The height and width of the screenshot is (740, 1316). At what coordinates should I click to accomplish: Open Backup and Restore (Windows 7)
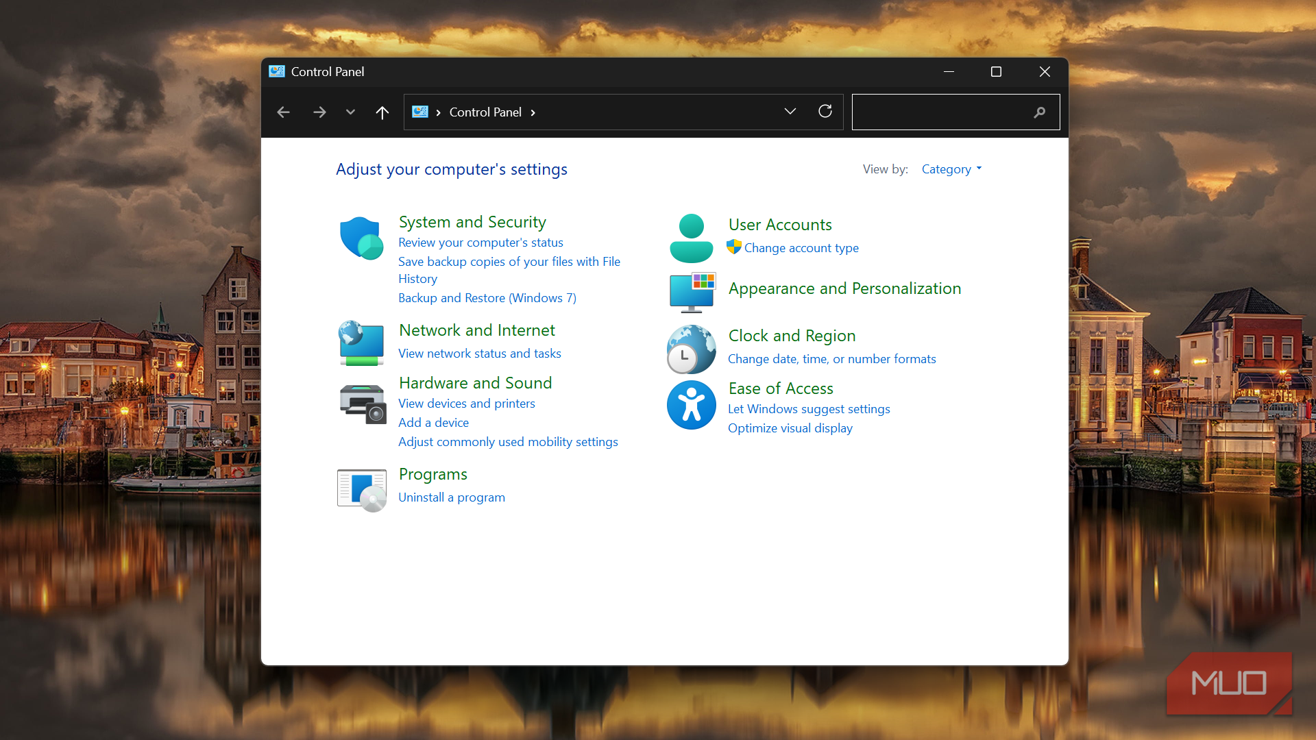487,298
